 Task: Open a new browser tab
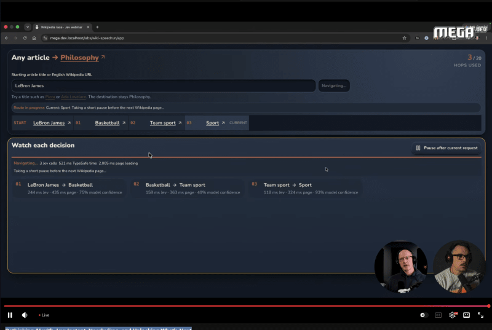97,27
